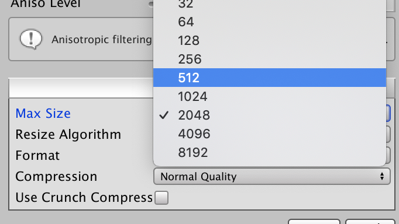This screenshot has height=224, width=399.
Task: Click the Format property label
Action: click(37, 155)
